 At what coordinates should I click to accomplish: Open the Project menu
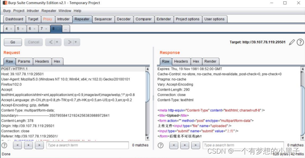19,11
